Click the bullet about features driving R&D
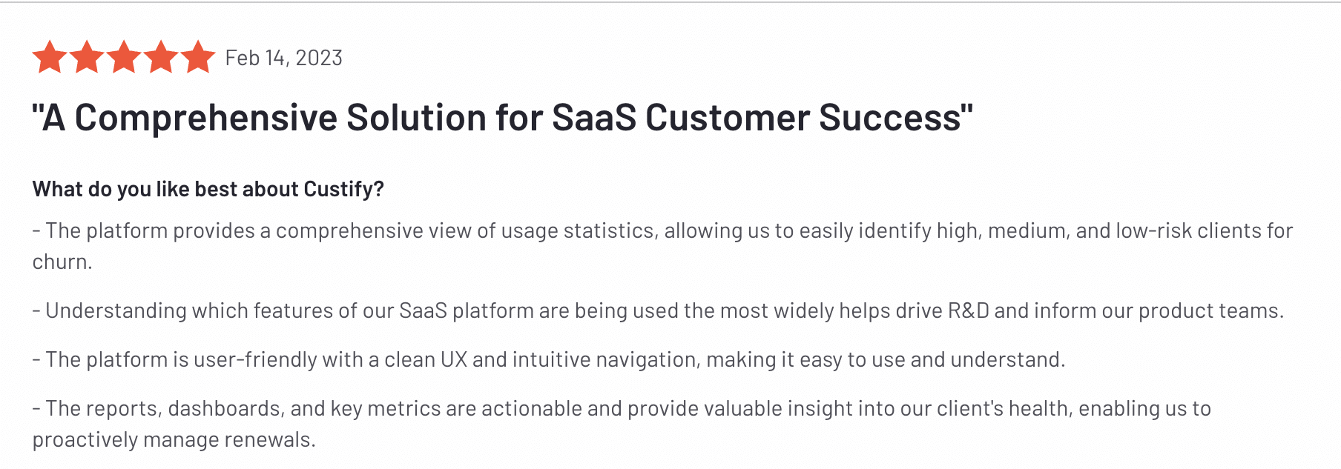This screenshot has width=1341, height=469. [x=658, y=310]
